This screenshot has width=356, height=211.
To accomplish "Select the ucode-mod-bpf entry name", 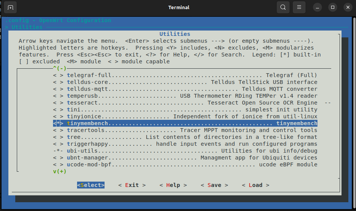I will [89, 164].
